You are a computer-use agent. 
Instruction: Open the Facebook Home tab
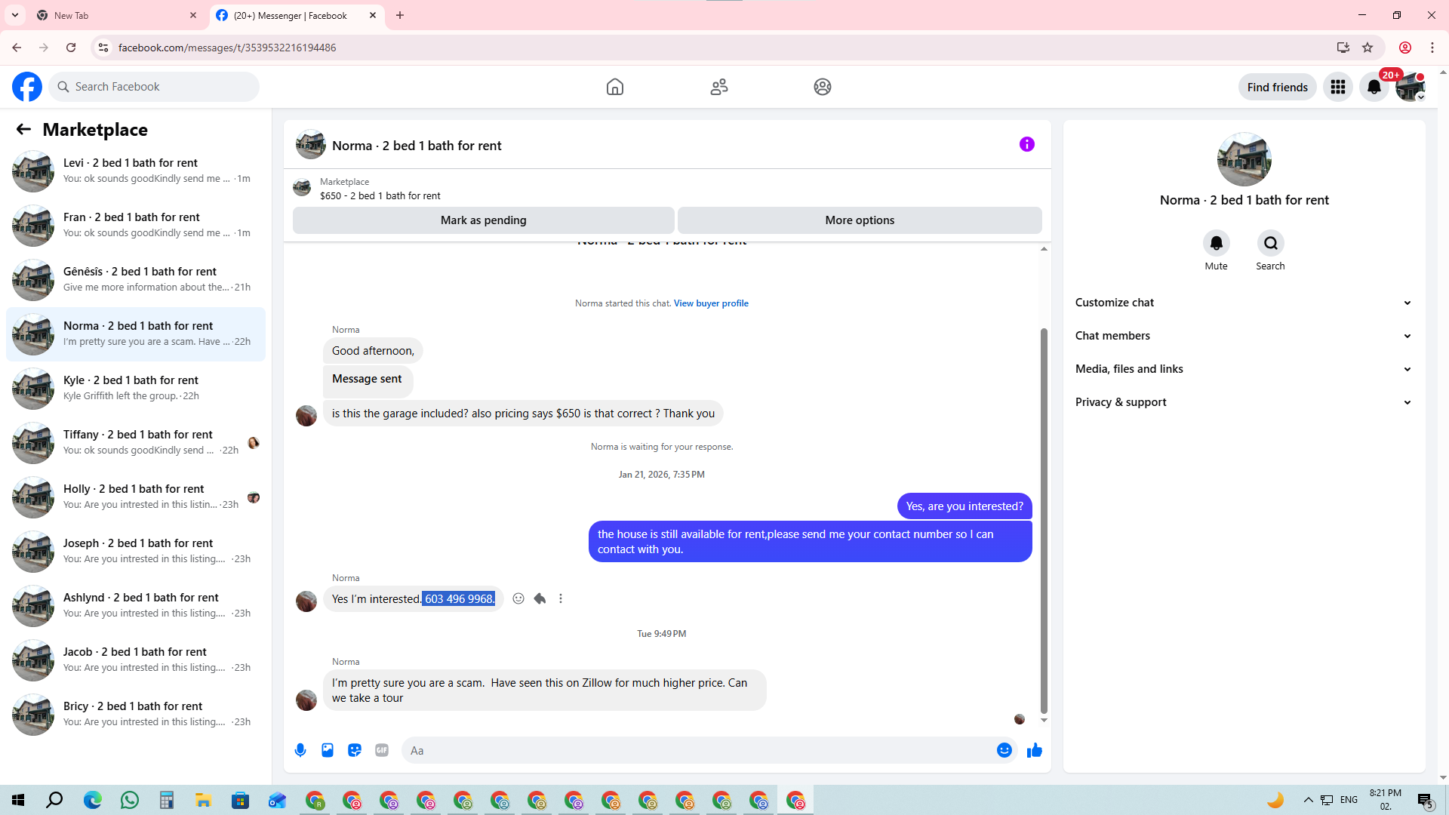pos(614,87)
